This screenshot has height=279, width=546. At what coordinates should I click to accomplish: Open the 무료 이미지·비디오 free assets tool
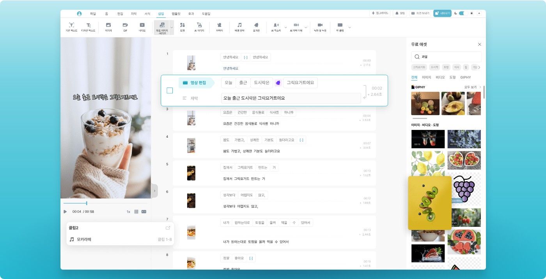point(162,28)
